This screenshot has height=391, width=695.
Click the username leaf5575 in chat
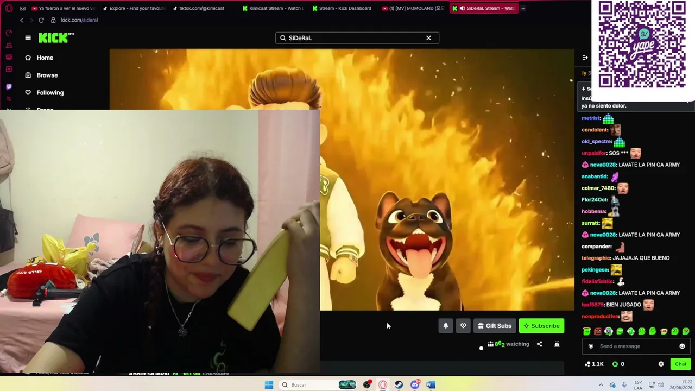pyautogui.click(x=592, y=305)
